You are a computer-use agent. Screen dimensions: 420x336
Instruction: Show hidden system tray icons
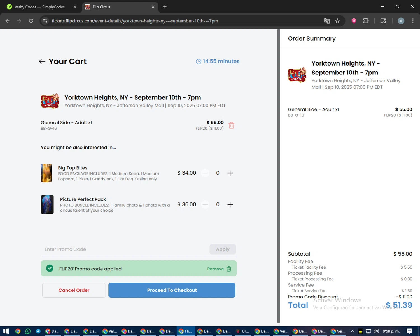[x=353, y=331]
